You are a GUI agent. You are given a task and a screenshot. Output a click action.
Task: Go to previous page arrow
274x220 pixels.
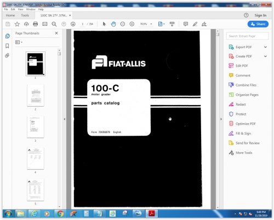tap(64, 24)
